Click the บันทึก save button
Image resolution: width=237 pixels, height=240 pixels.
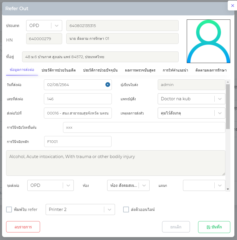[214, 227]
